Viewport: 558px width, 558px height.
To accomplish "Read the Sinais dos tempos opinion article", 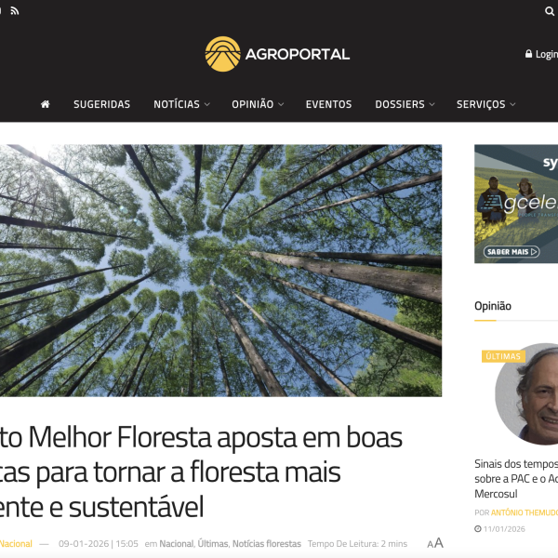I will point(516,479).
